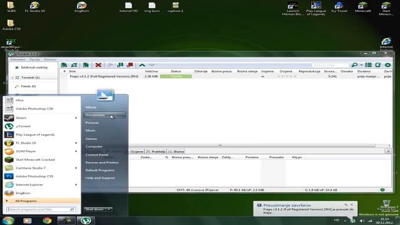Click the red X Remove torrent icon
Screen dimensions: 400x225
(x=98, y=65)
